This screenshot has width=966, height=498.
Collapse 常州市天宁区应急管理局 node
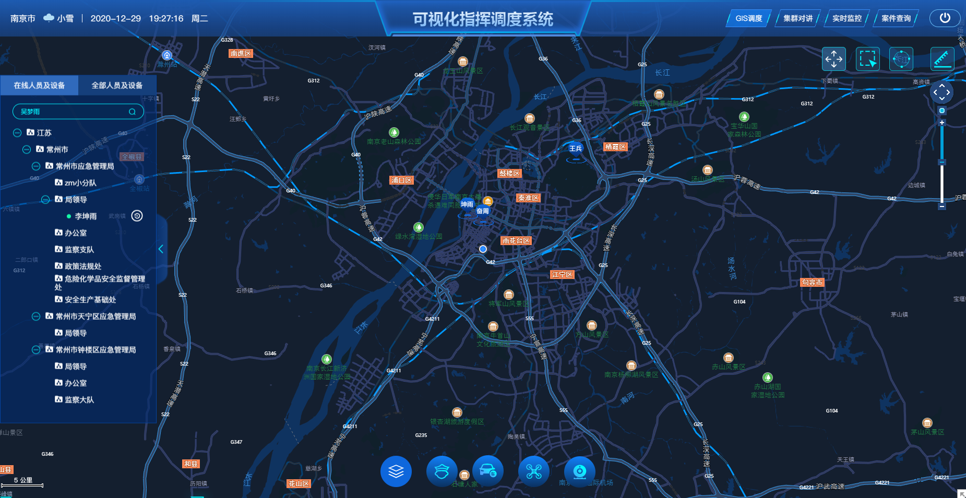pyautogui.click(x=36, y=316)
